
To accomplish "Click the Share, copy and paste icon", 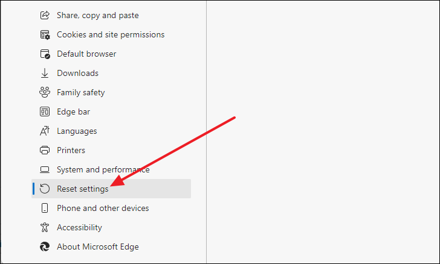I will point(44,15).
